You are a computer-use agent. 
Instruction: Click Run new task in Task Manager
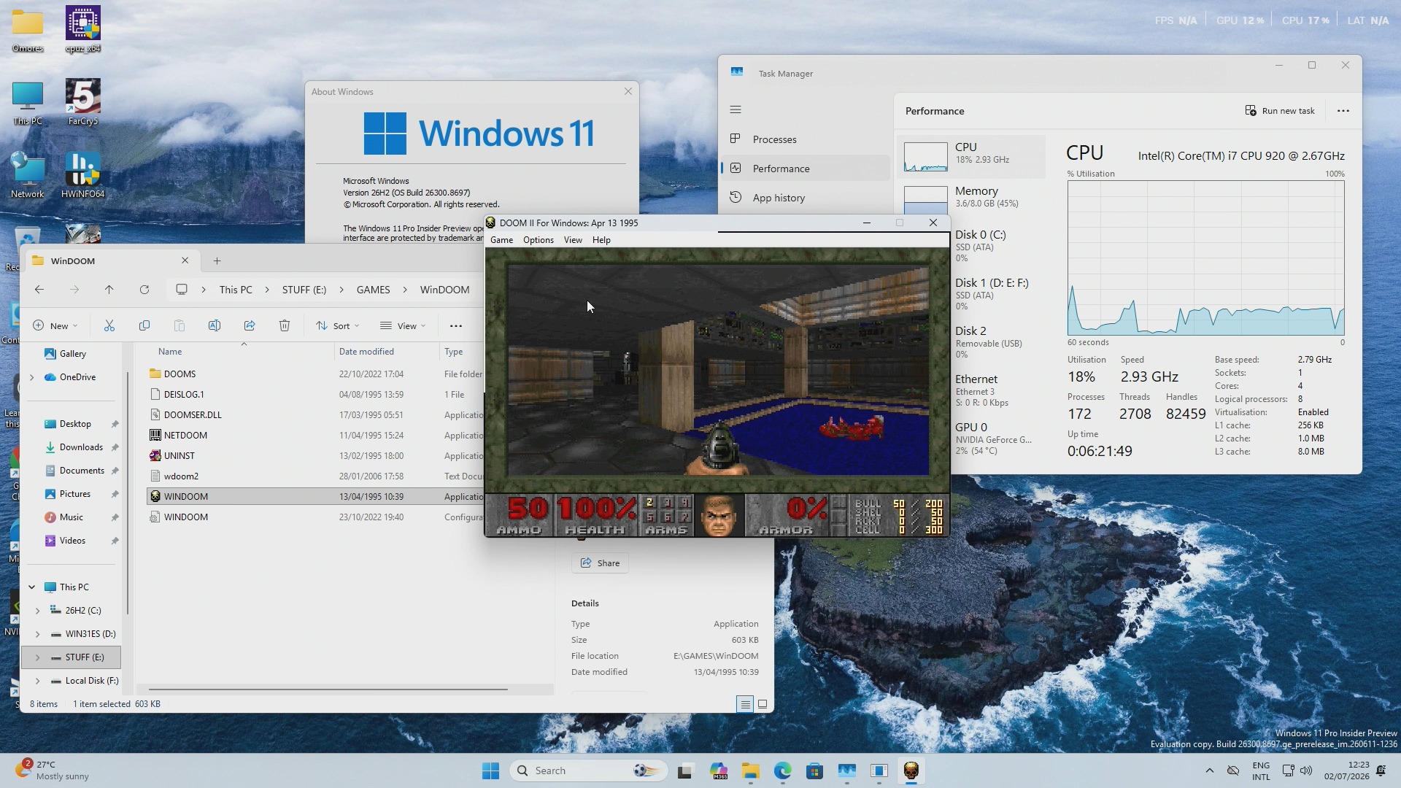(x=1280, y=111)
